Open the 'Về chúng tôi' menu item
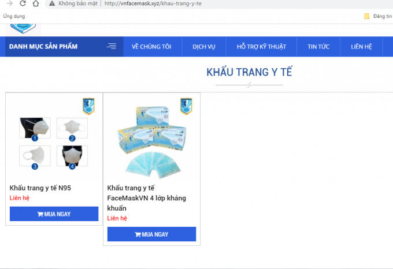The height and width of the screenshot is (269, 393). point(151,47)
